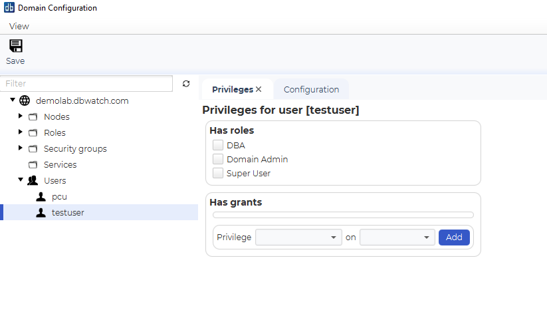Click the Users group icon
Viewport: 547px width, 316px height.
33,180
